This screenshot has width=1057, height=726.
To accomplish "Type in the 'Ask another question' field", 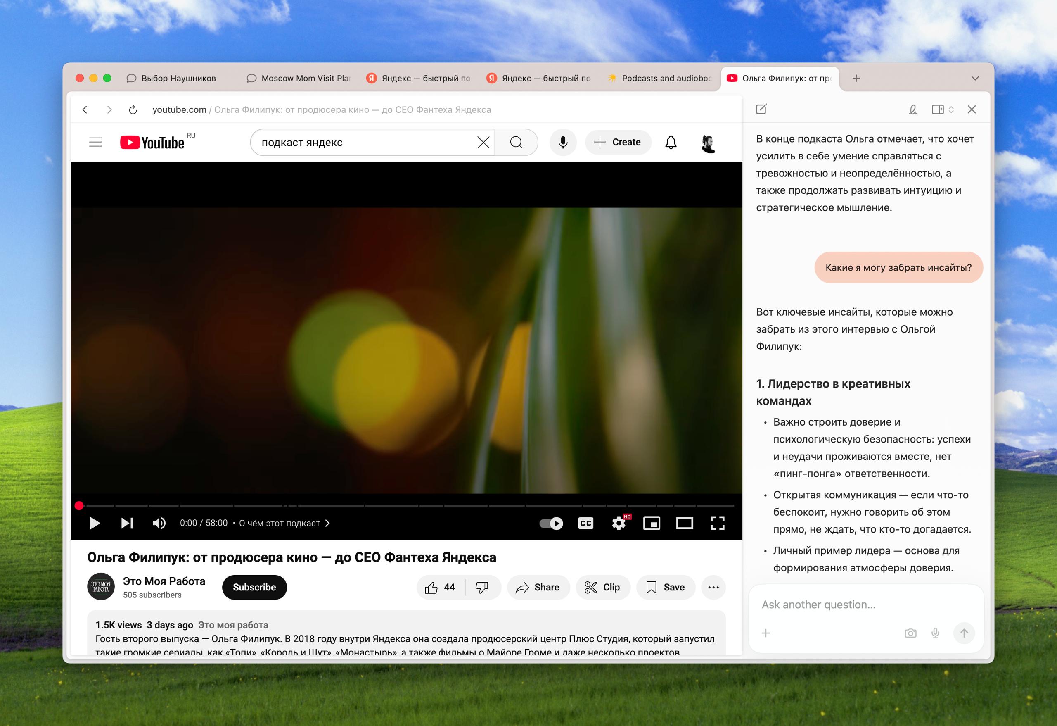I will [866, 605].
